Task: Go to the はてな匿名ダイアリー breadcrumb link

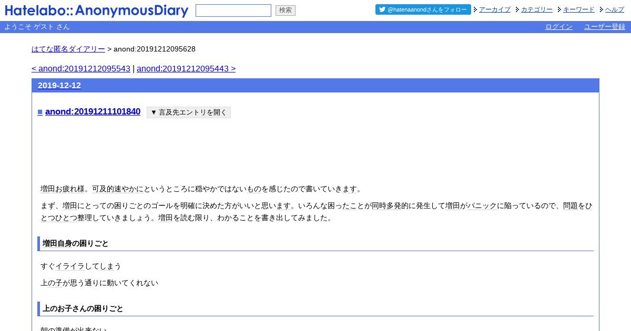Action: tap(68, 49)
